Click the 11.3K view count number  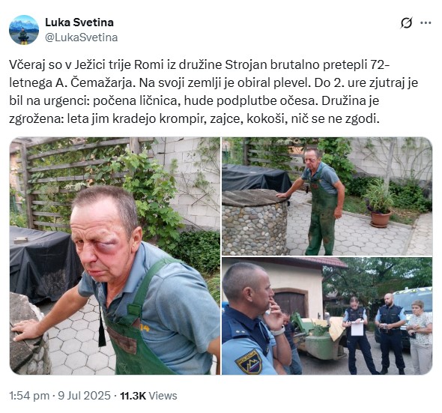coord(133,396)
